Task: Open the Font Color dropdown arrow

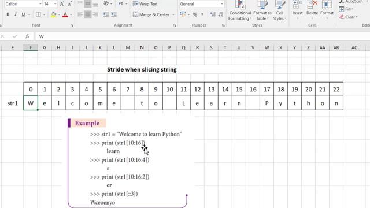Action: click(x=71, y=14)
